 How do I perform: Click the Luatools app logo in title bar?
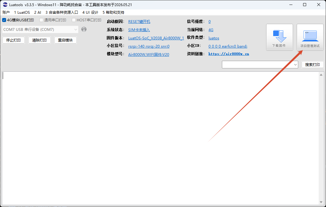(5, 5)
